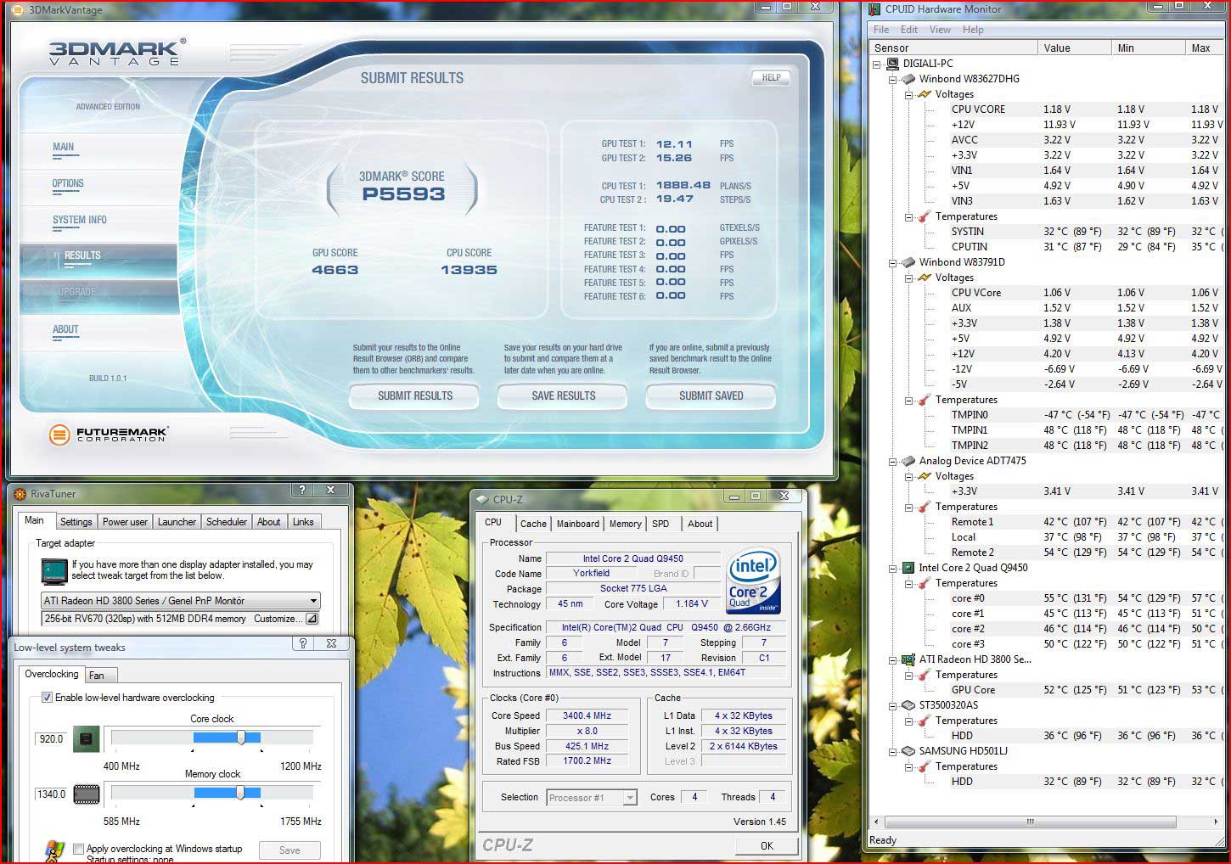The image size is (1231, 864).
Task: Enable Apply overclocking at Windows startup
Action: (x=78, y=849)
